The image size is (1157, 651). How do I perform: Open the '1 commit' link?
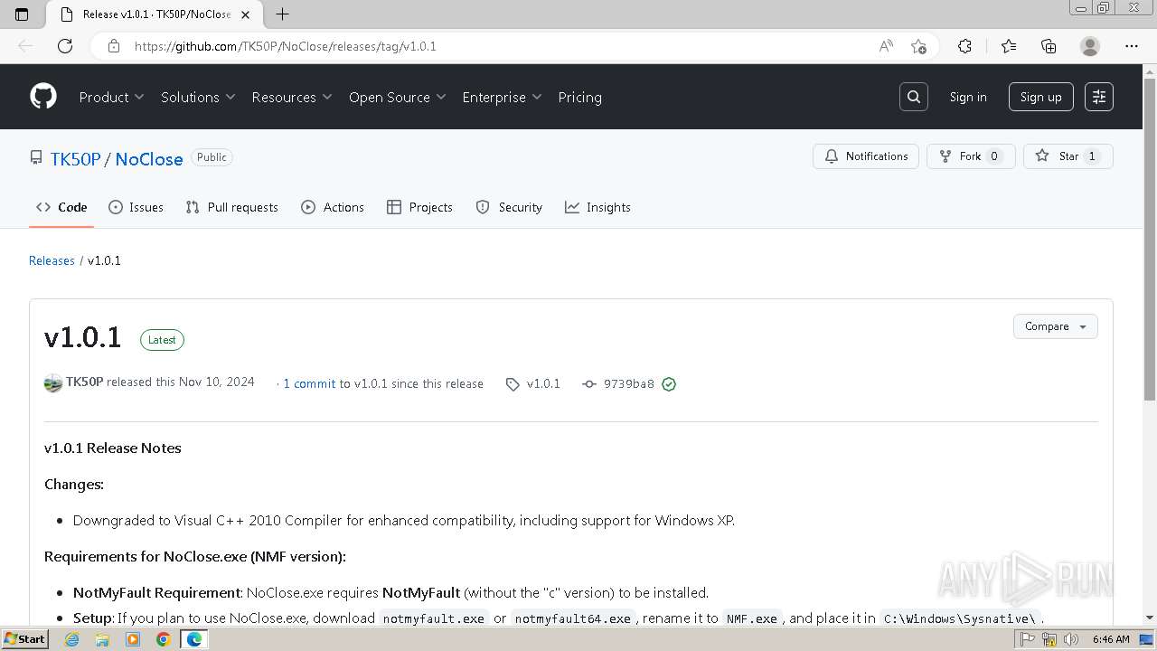(309, 383)
